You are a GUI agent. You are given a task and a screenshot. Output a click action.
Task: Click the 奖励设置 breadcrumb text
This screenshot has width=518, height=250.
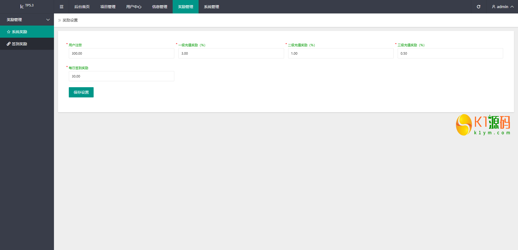click(x=70, y=20)
